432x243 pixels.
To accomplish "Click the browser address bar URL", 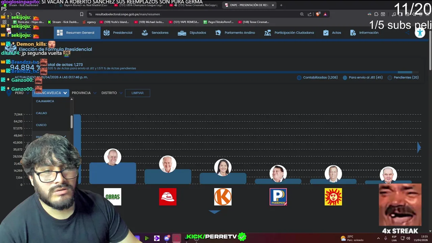I will [128, 14].
